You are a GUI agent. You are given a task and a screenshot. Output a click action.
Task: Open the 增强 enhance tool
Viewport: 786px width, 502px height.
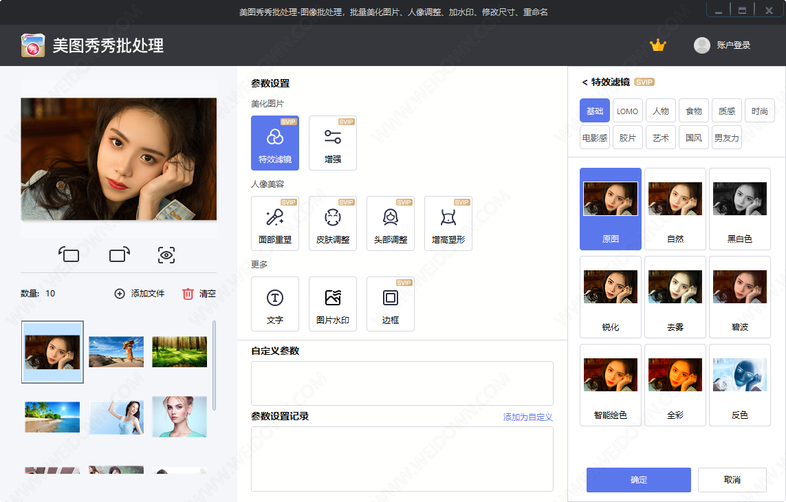coord(332,143)
